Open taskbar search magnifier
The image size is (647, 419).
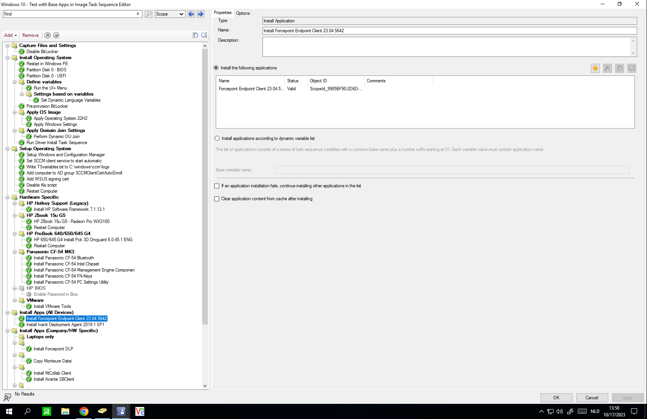27,411
